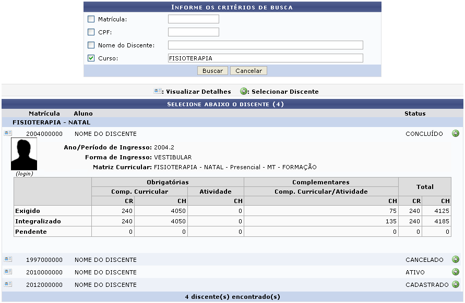Screen dimensions: 465x303
Task: Click the student silhouette photo
Action: (24, 155)
